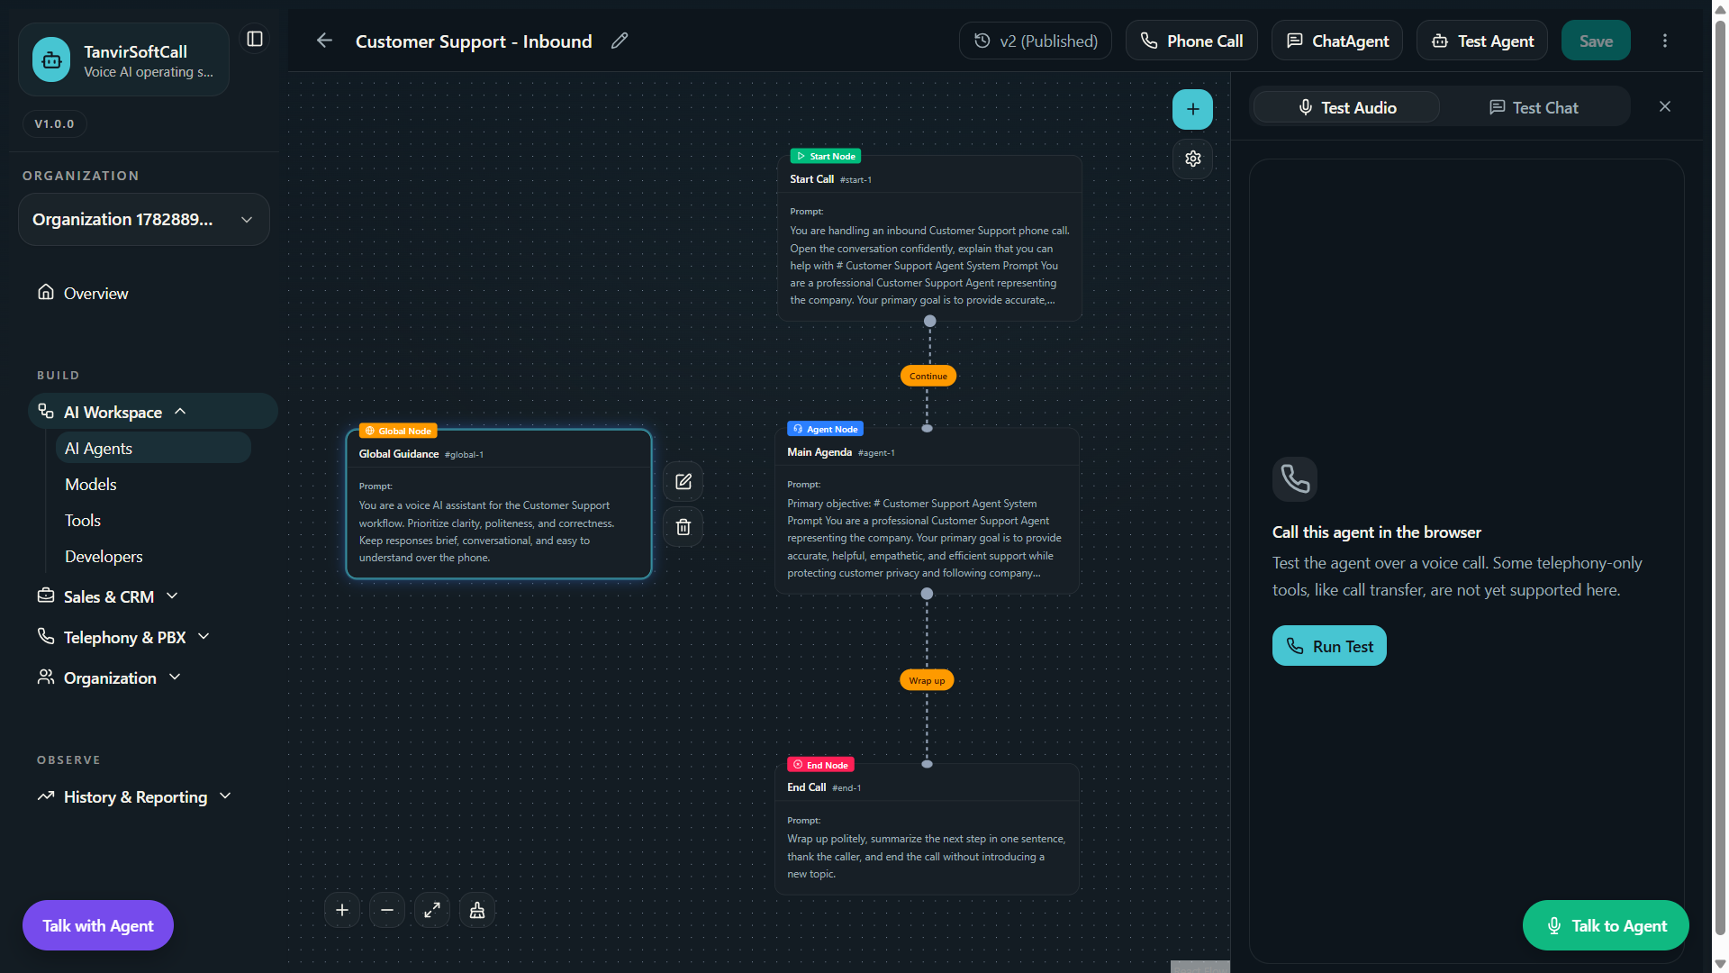
Task: Edit the Global Guidance node
Action: click(x=683, y=482)
